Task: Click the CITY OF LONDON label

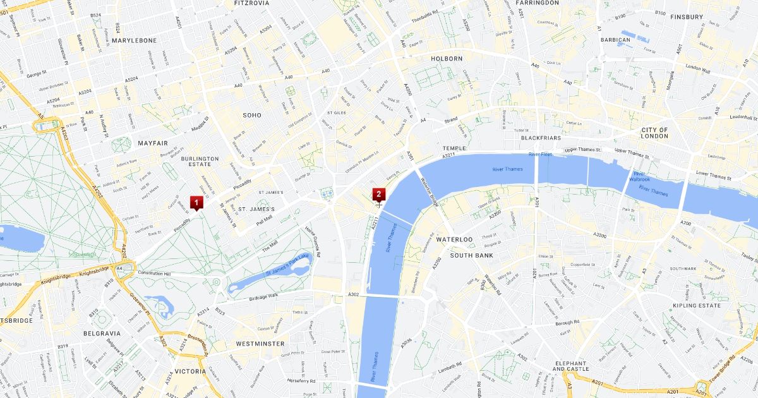Action: (654, 133)
